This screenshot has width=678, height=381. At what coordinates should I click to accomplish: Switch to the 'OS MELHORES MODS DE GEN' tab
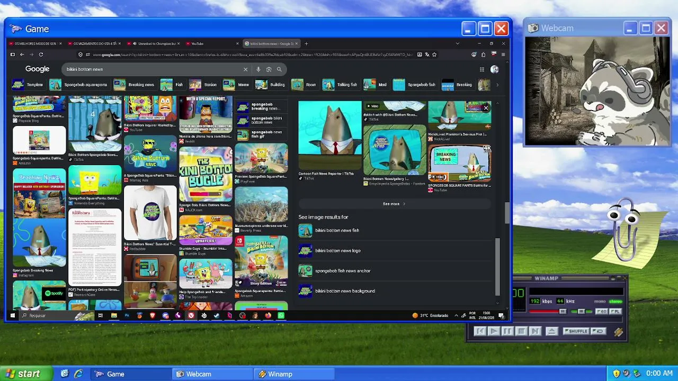pyautogui.click(x=36, y=43)
